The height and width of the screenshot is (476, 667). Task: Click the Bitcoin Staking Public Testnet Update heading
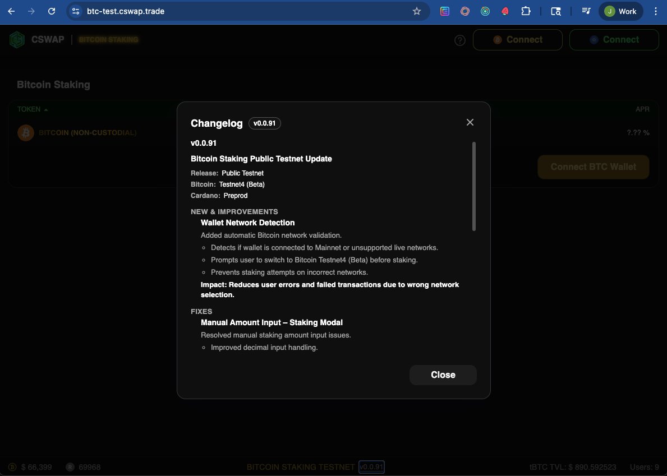point(261,159)
